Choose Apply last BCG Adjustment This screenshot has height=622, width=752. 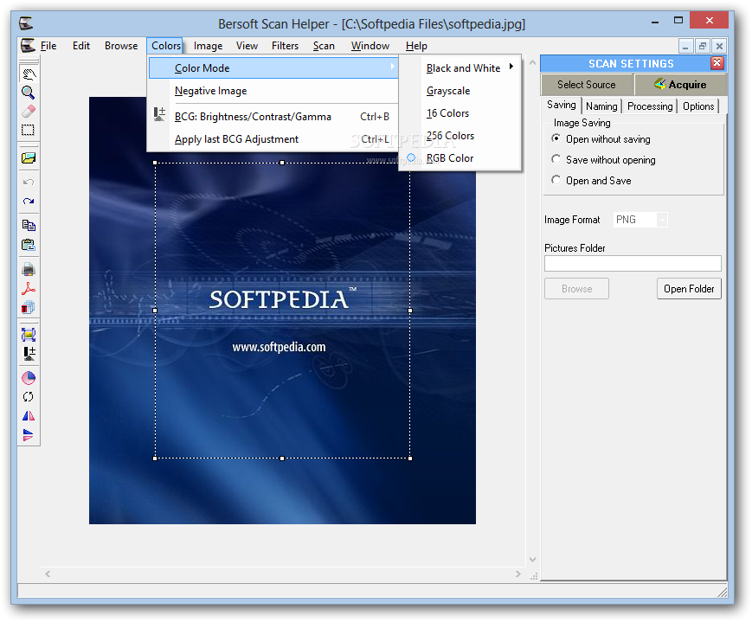[273, 139]
